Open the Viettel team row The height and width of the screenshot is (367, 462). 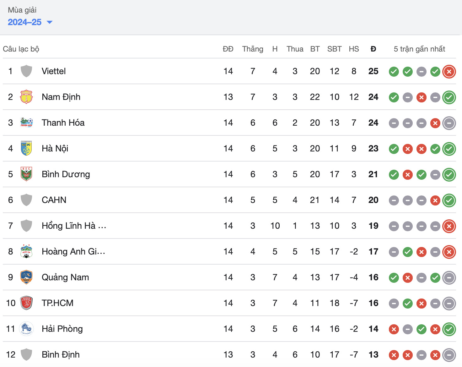[54, 71]
